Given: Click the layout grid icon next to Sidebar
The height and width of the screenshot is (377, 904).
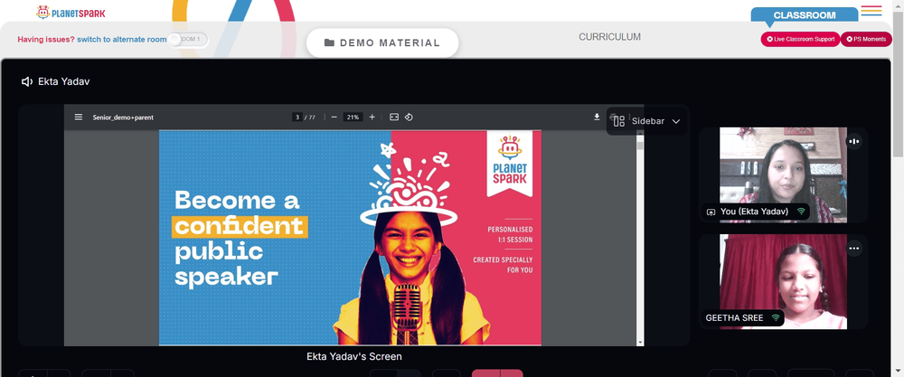Looking at the screenshot, I should 618,121.
